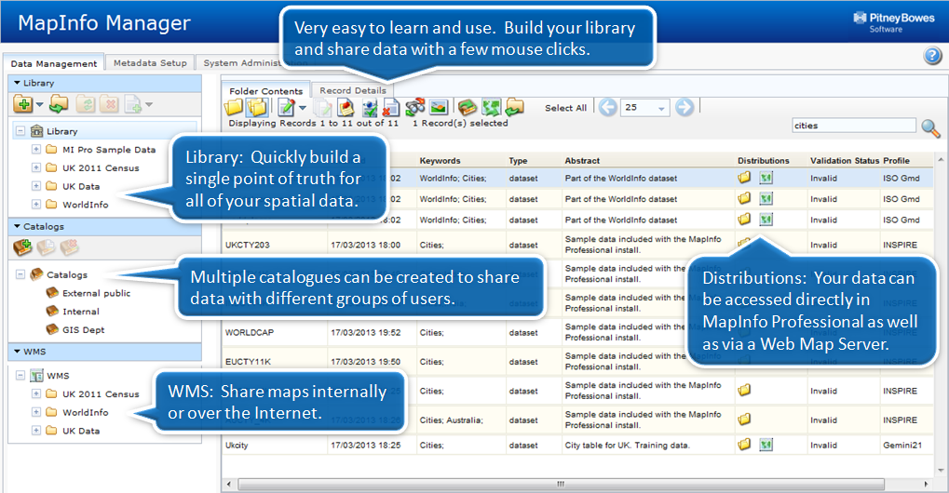The width and height of the screenshot is (949, 493).
Task: Switch to Metadata Setup tab
Action: tap(150, 62)
